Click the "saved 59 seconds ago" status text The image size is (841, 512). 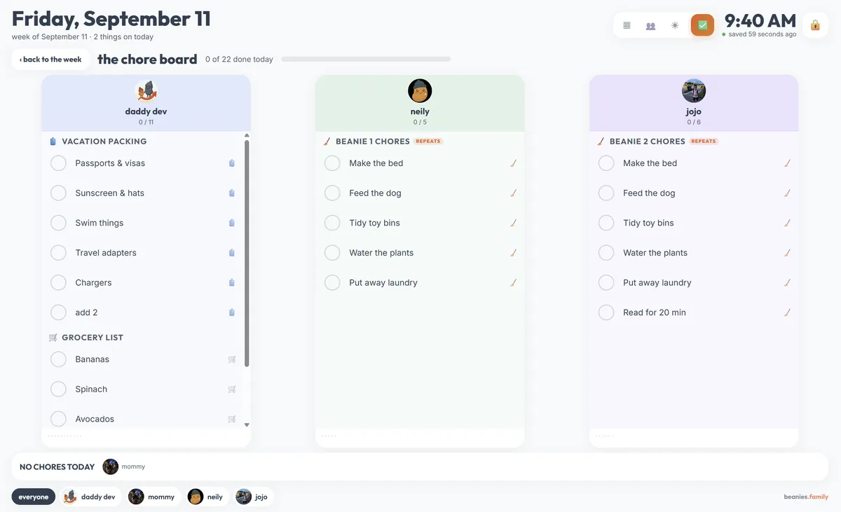click(763, 34)
